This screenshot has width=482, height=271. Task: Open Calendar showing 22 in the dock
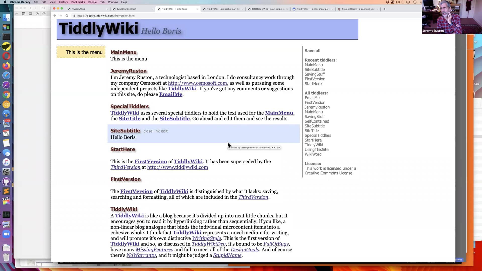[x=6, y=133]
